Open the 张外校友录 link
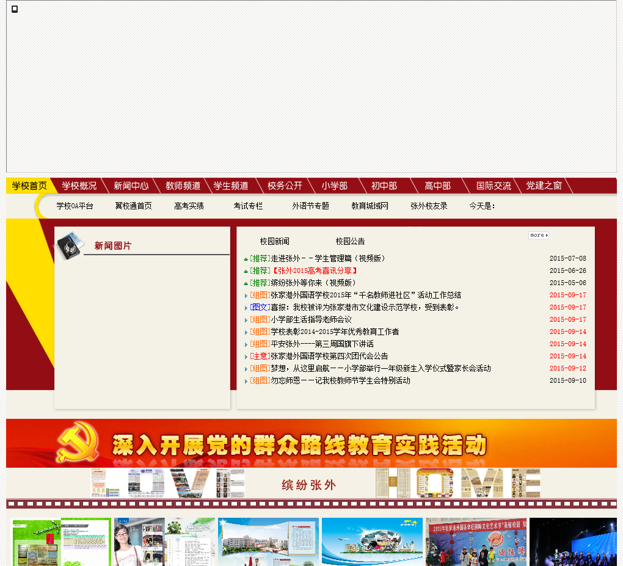Screen dimensions: 623x566 click(429, 206)
